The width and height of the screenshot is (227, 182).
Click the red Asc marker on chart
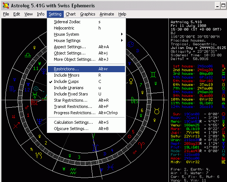(35, 102)
